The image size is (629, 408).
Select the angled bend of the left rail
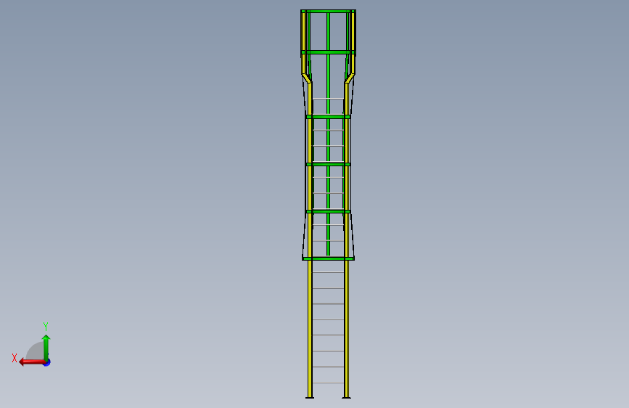[306, 78]
